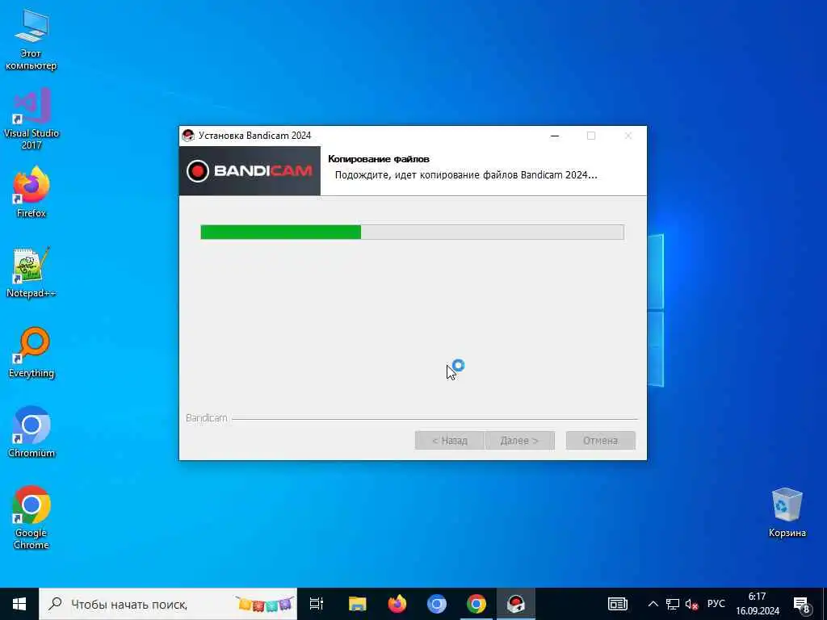Click the Bandicam installer taskbar button
The image size is (827, 620).
tap(516, 604)
